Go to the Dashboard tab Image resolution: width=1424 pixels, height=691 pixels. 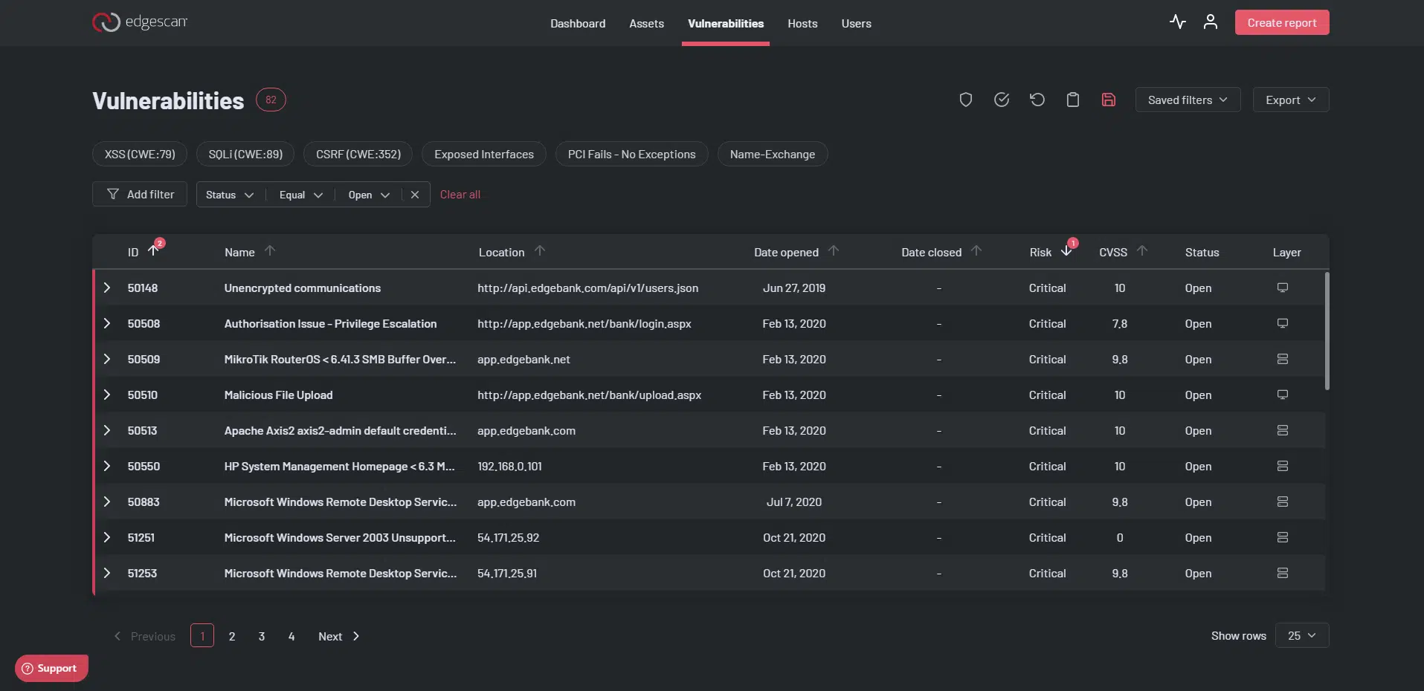[x=578, y=23]
